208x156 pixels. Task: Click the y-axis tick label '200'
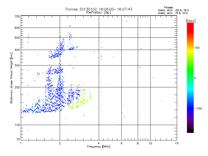(x=17, y=87)
